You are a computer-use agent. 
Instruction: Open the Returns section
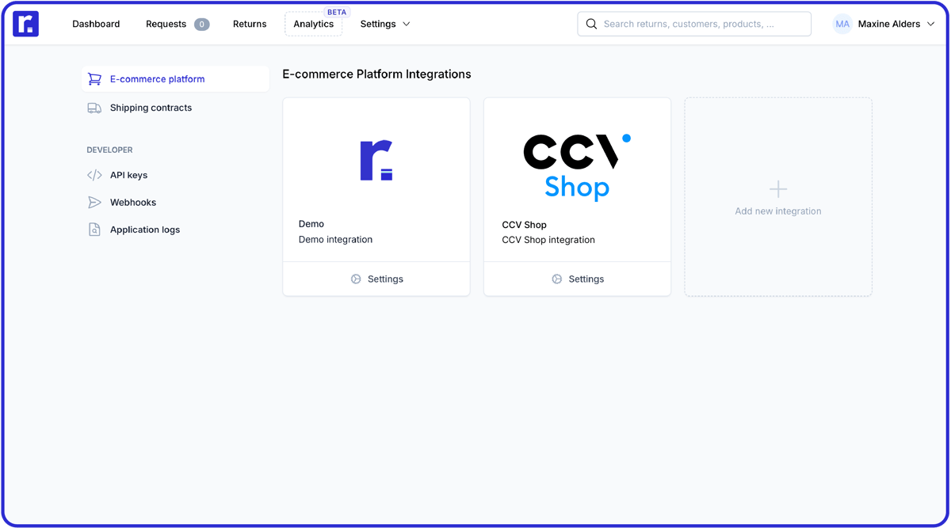pos(249,24)
